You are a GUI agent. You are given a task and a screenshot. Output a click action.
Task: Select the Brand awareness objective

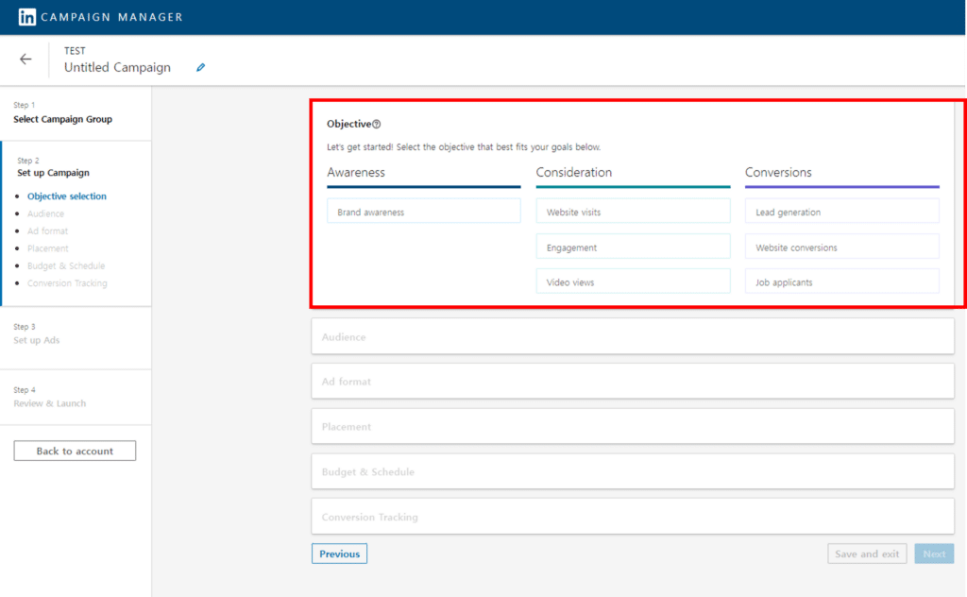424,212
